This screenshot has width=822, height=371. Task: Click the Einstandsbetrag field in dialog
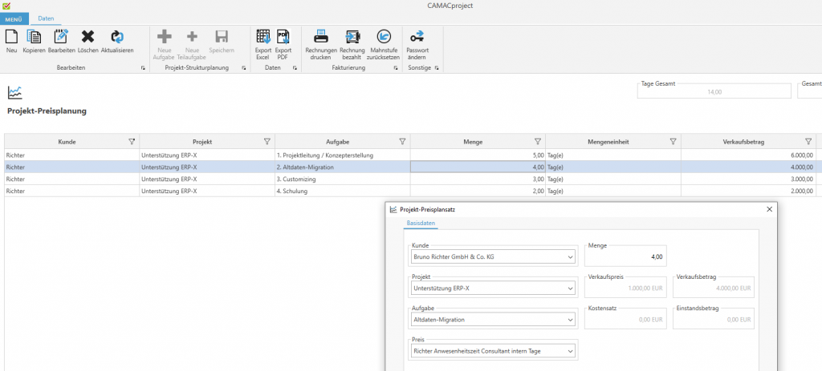pyautogui.click(x=714, y=320)
